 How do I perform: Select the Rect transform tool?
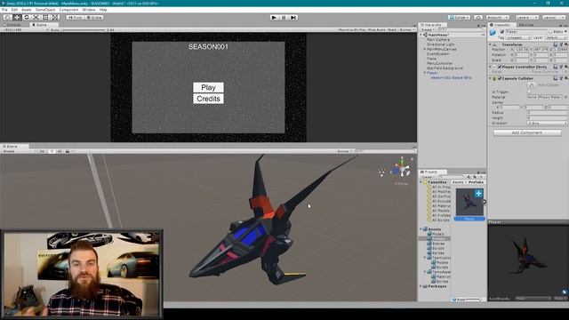click(x=45, y=18)
